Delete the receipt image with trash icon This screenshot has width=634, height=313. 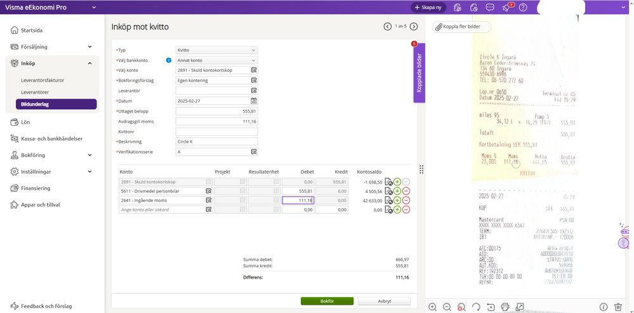pyautogui.click(x=617, y=307)
